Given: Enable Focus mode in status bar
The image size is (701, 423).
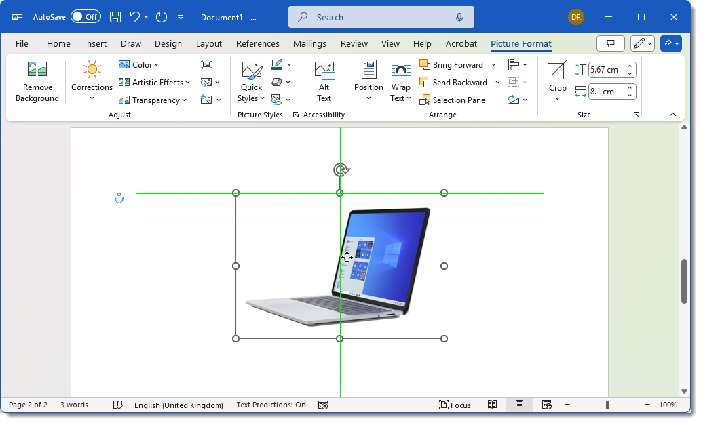Looking at the screenshot, I should pos(455,405).
